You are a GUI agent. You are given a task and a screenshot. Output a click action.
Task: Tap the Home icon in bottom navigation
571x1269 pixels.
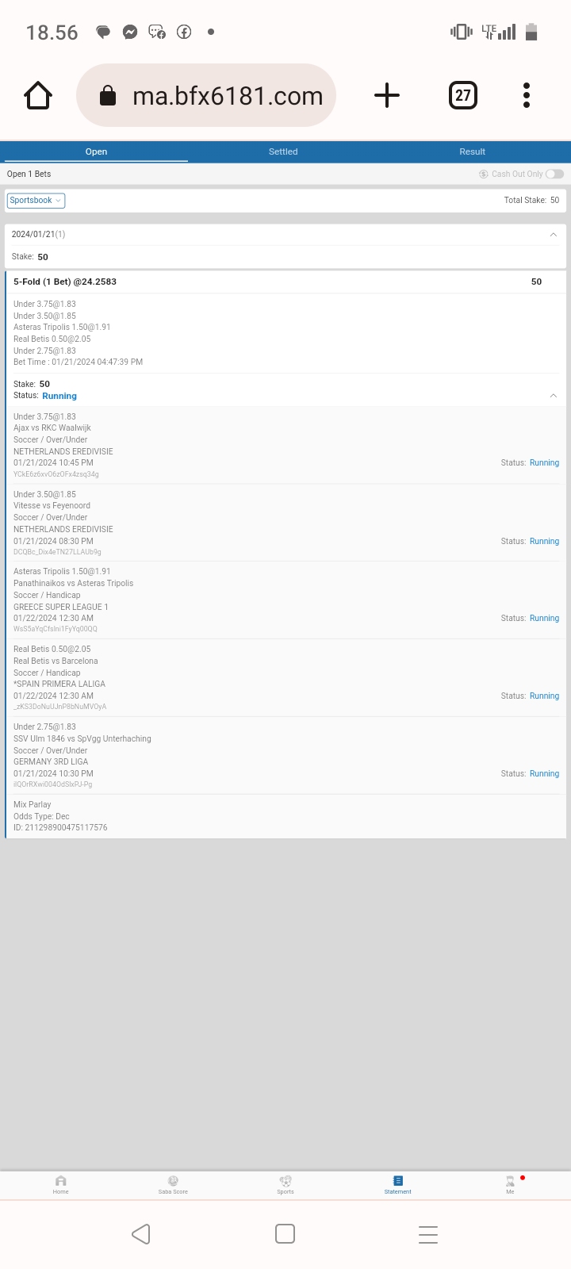click(61, 1183)
